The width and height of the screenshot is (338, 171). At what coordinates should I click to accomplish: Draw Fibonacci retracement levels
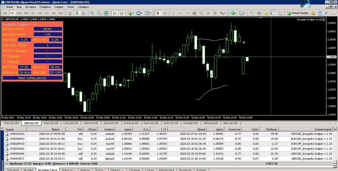(201, 13)
